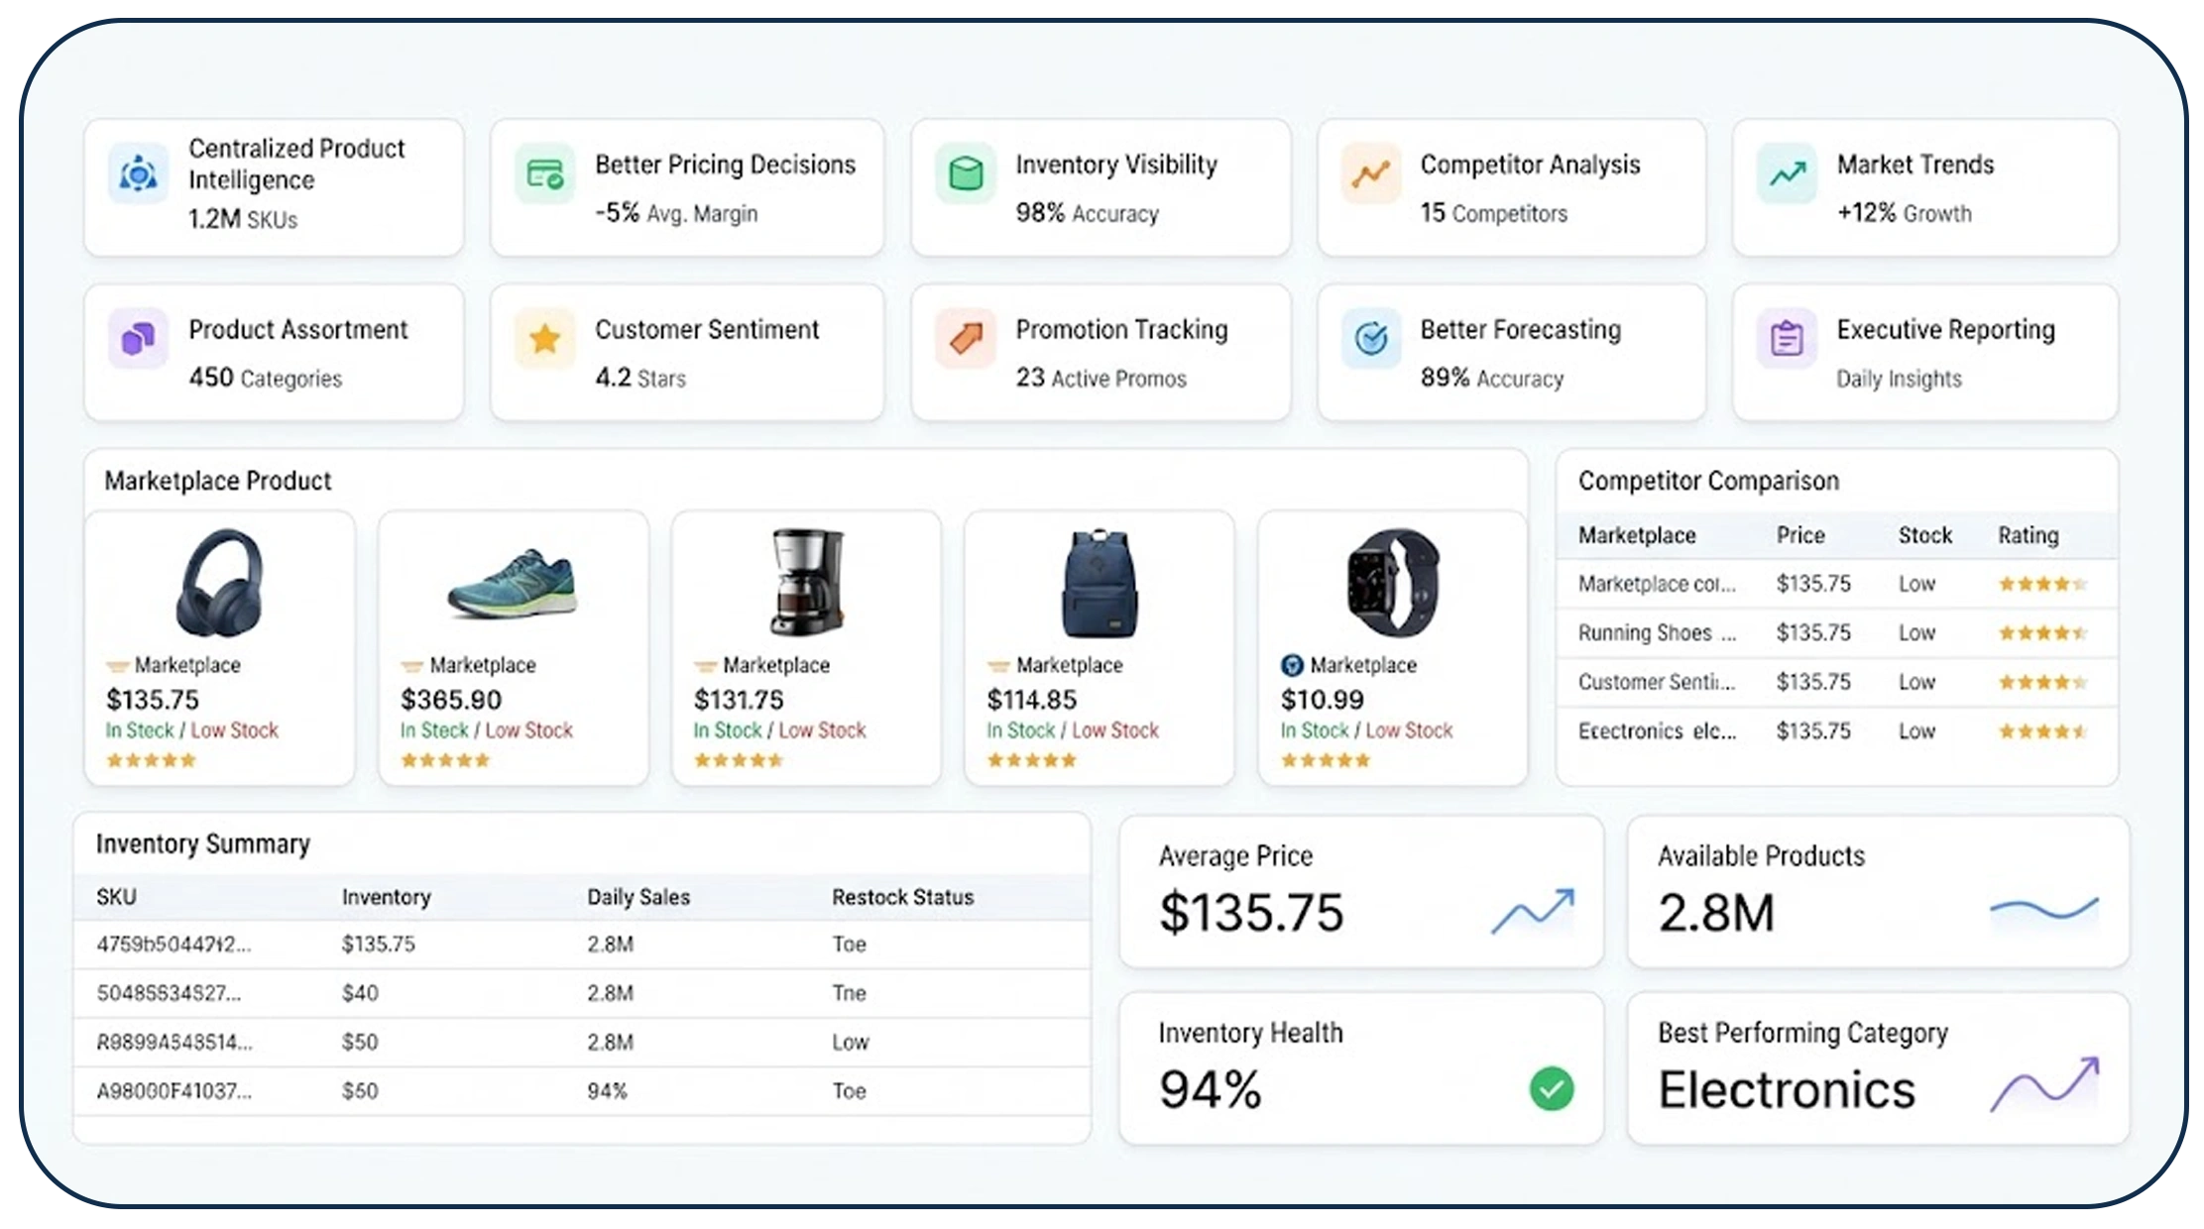Click the Ecectronics elc... competitor row name
This screenshot has width=2204, height=1229.
(1657, 731)
